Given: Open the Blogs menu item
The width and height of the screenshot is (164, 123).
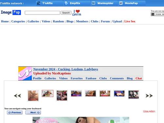Looking at the screenshot, I should click(70, 21).
